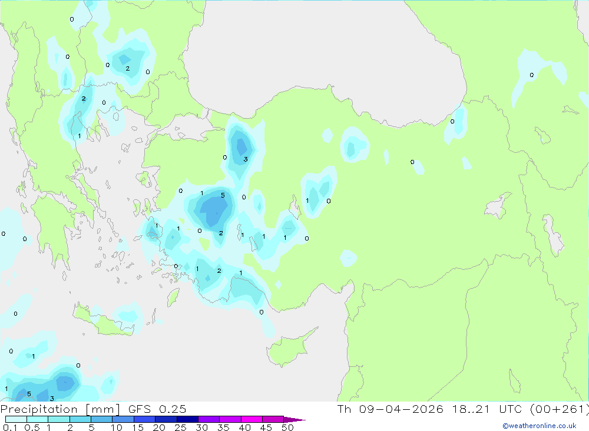
Task: Select the 30–35 mm legend swatch
Action: [209, 419]
